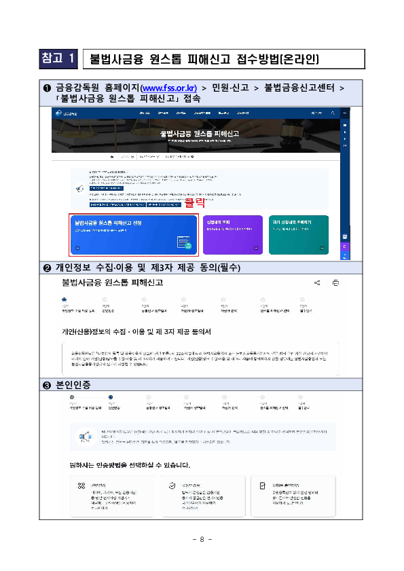Click arrow icon on purple 신청내역 조회 card
404x571 pixels.
(256, 248)
